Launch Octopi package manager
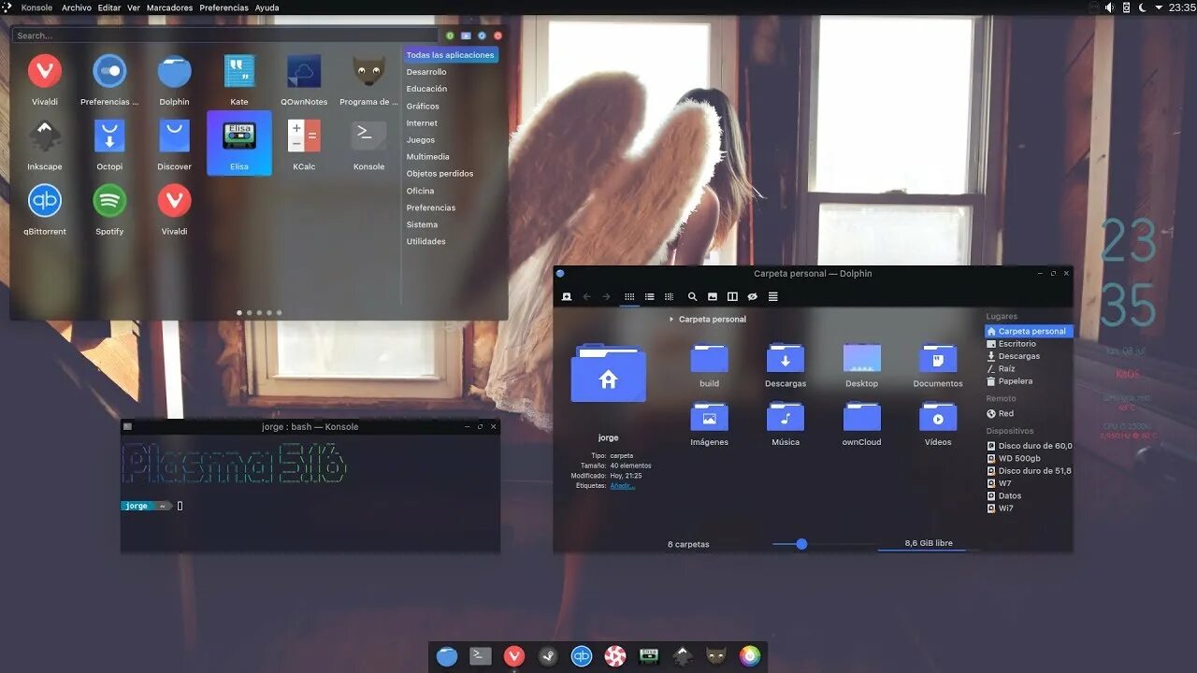1197x673 pixels. [109, 144]
